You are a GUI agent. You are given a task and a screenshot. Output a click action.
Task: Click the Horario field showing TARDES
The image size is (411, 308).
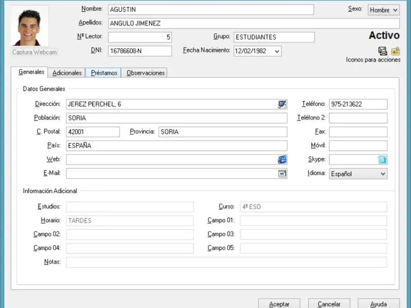[x=130, y=221]
